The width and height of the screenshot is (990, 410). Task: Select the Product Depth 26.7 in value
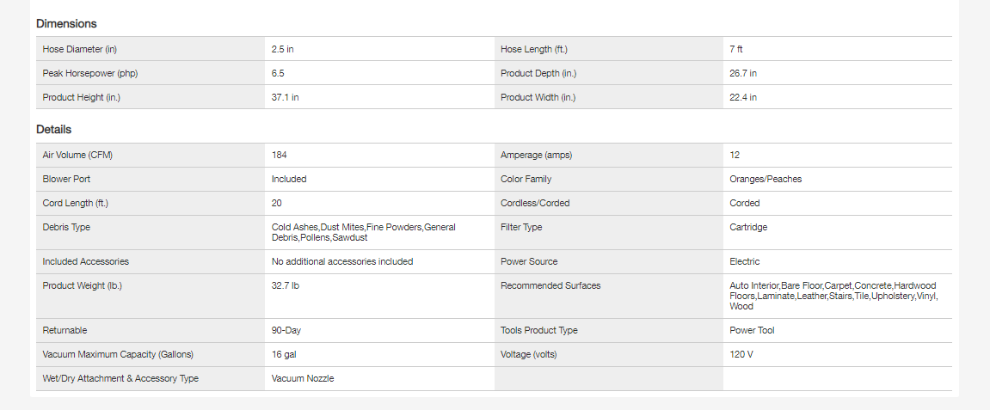743,73
